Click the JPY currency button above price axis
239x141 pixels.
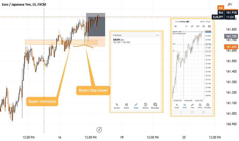231,5
